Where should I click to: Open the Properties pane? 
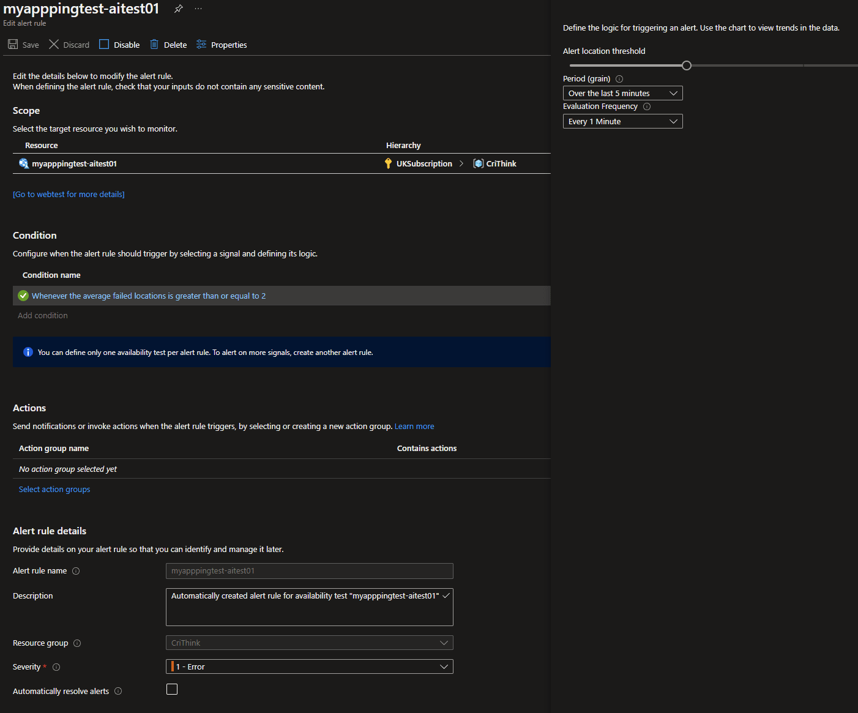221,44
